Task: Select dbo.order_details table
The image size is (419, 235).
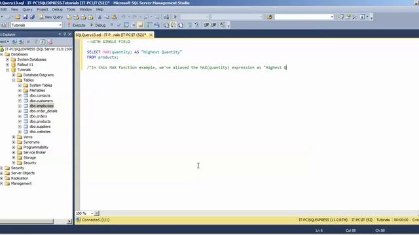Action: coord(43,111)
